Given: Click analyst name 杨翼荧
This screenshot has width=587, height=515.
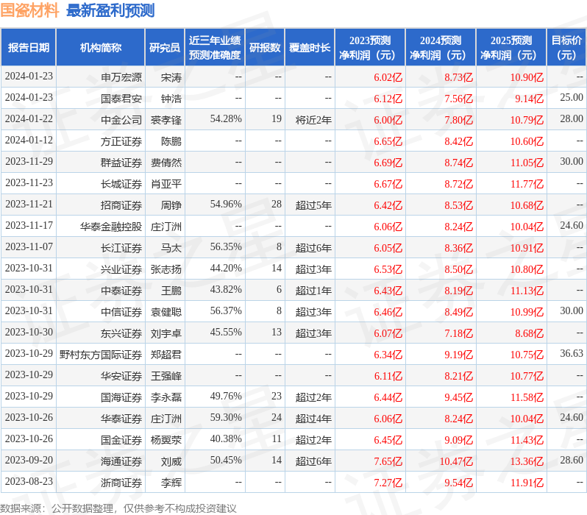Looking at the screenshot, I should (x=166, y=440).
